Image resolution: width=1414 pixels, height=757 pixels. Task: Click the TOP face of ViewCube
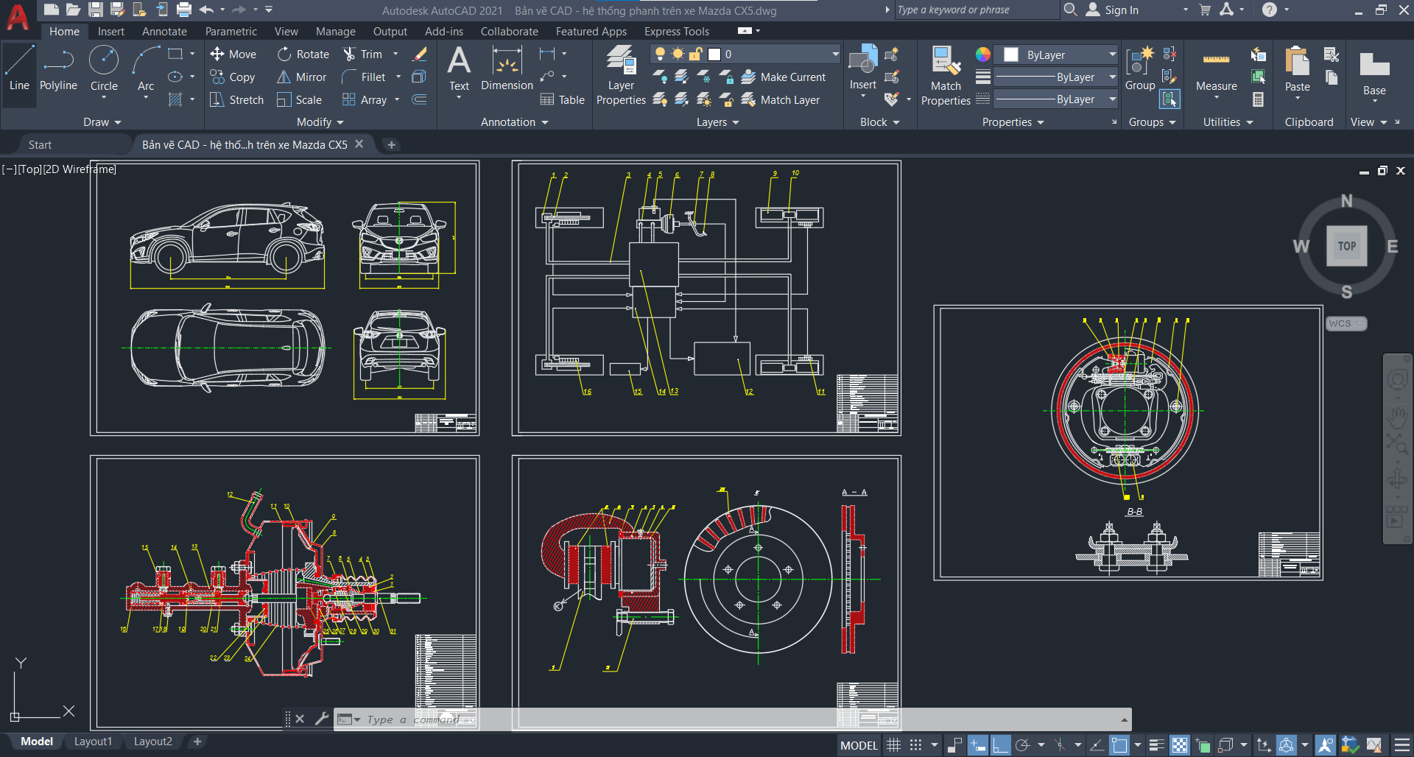pyautogui.click(x=1347, y=246)
